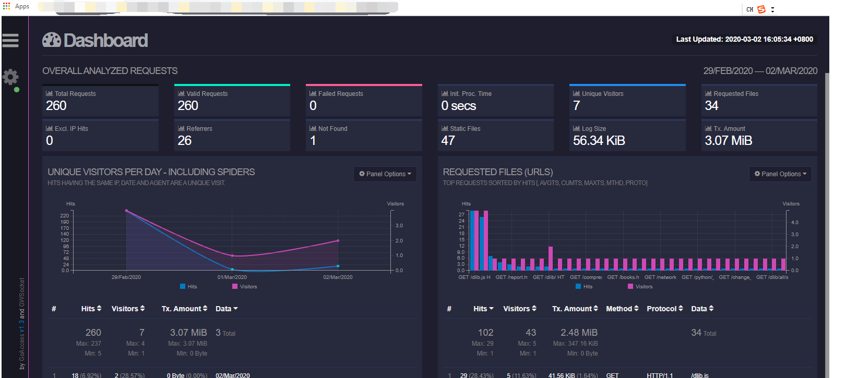Click the 02/Mar/2020 visitors data point
The width and height of the screenshot is (846, 378).
(x=338, y=241)
